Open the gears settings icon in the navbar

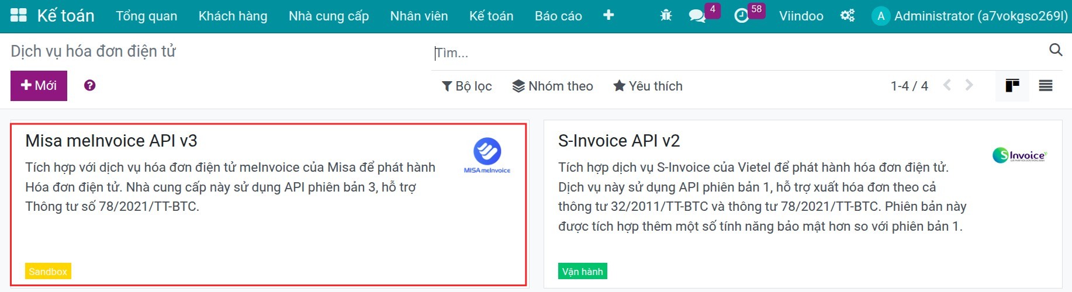(x=847, y=16)
